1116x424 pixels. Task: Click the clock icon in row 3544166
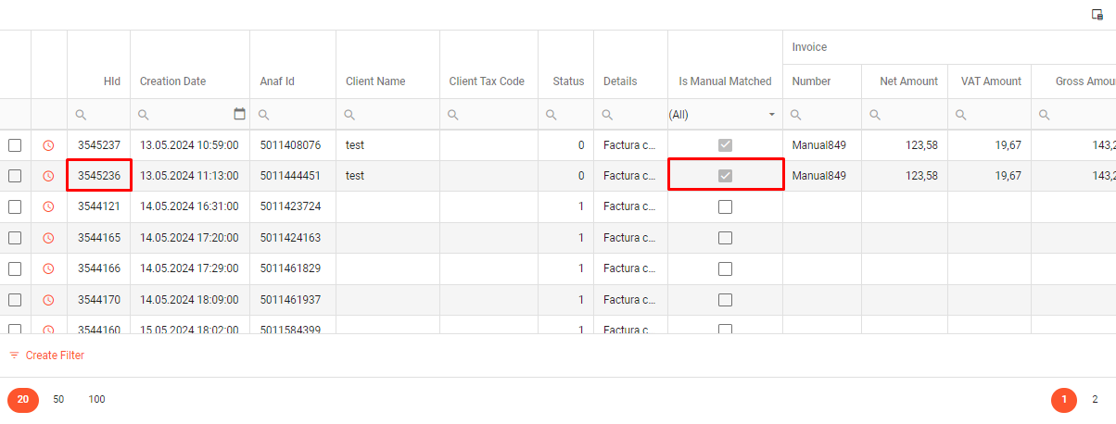(x=48, y=268)
